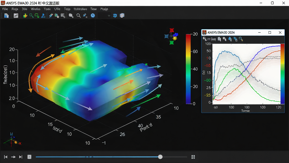
Task: Open the 'Wlodes' menu
Action: pyautogui.click(x=35, y=9)
